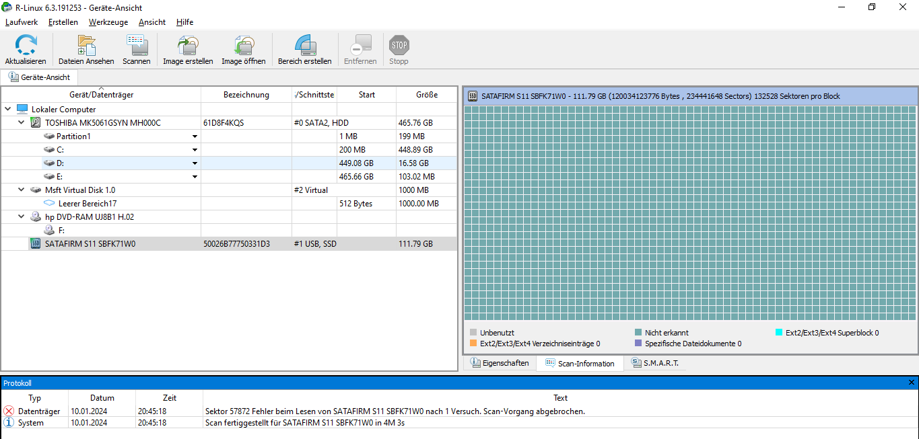Click the Aktualisieren refresh icon
Screen dimensions: 919x439
(x=26, y=45)
